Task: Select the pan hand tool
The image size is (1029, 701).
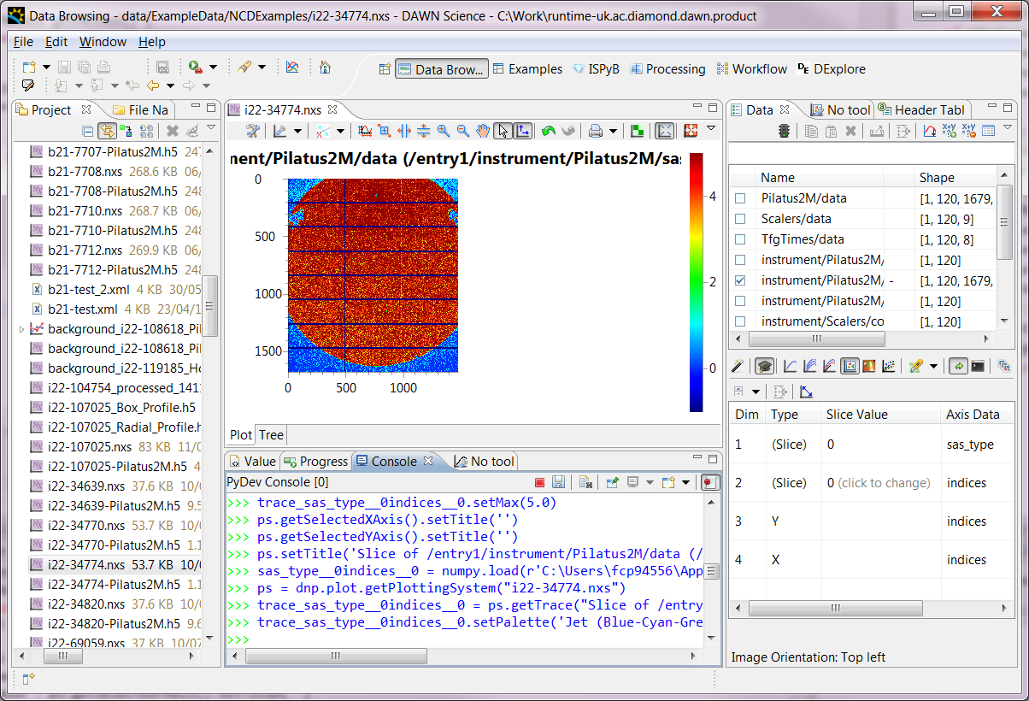Action: point(483,131)
